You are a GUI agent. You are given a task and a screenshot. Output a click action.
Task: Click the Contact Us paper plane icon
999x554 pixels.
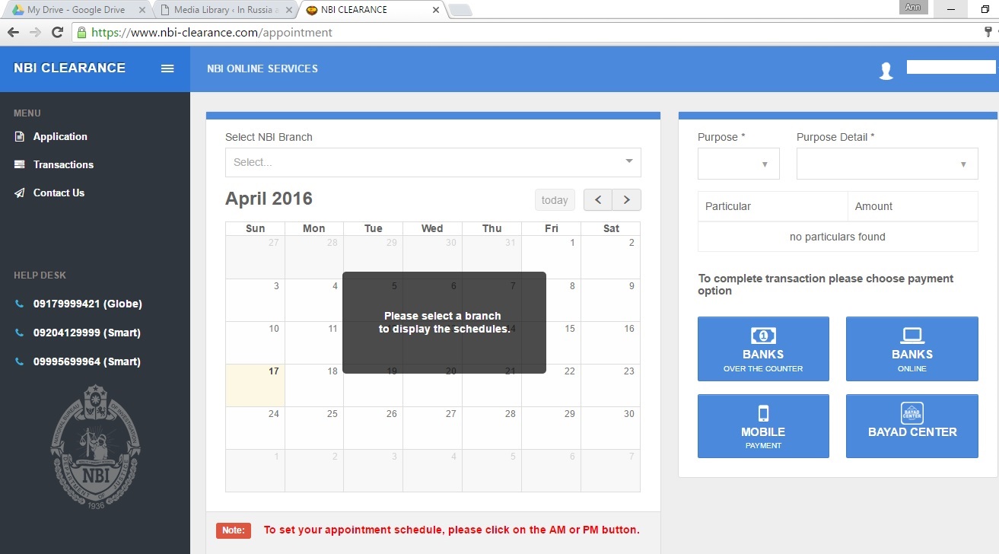click(20, 193)
